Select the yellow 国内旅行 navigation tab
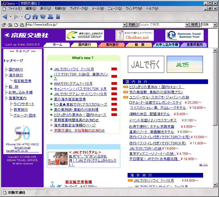219x197 pixels. pyautogui.click(x=84, y=45)
